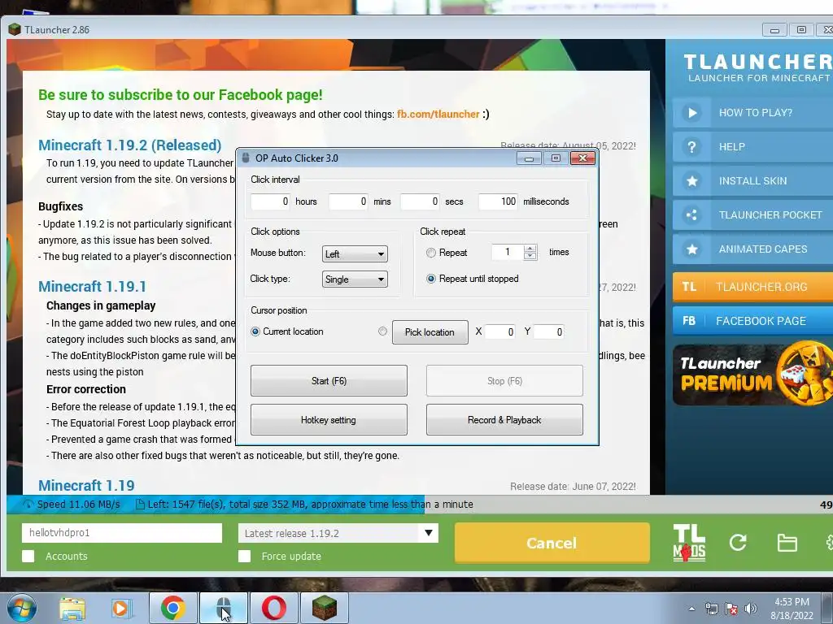
Task: Select Current location radio button
Action: pyautogui.click(x=255, y=331)
